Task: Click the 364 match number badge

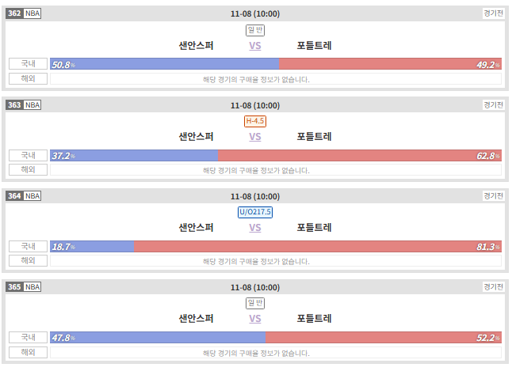Action: (14, 196)
